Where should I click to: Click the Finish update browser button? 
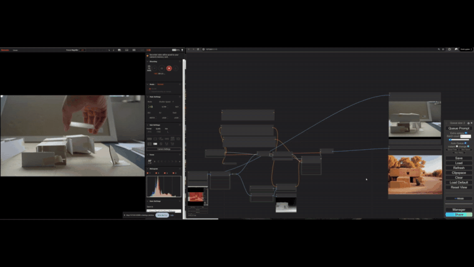coord(467,49)
